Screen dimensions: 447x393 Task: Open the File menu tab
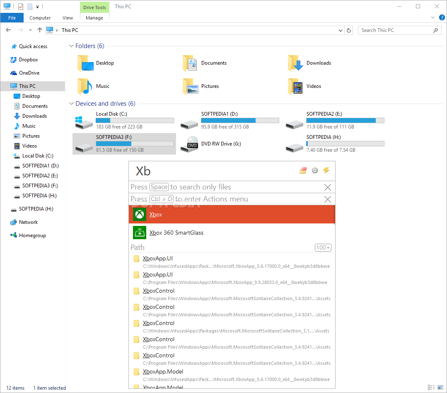[12, 18]
